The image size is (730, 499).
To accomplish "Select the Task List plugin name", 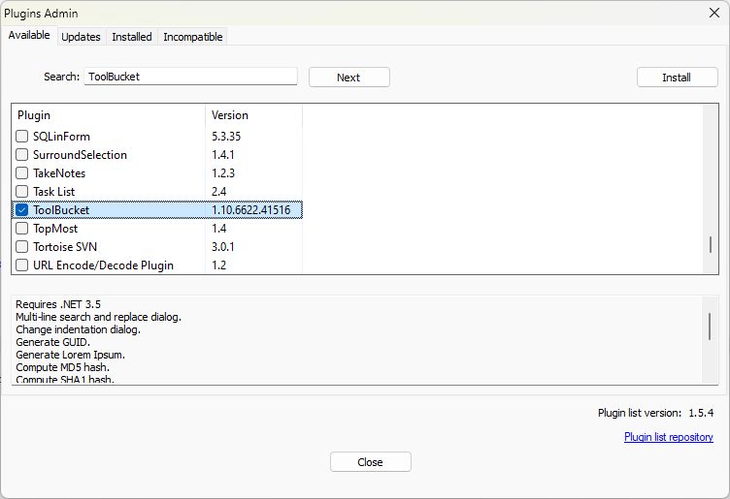I will click(x=53, y=192).
